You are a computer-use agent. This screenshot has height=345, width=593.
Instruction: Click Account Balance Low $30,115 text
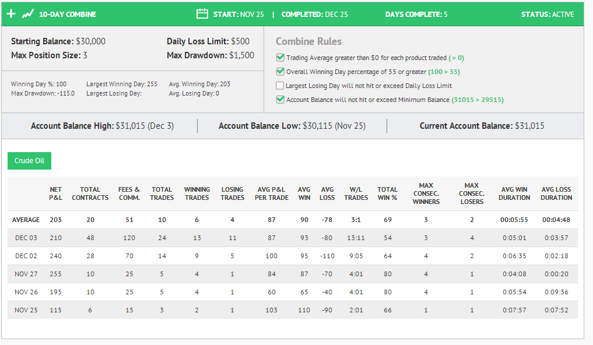pyautogui.click(x=292, y=126)
